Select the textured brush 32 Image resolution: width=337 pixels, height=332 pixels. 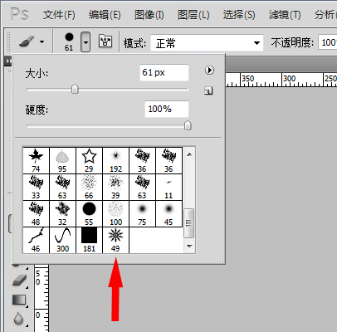62,213
